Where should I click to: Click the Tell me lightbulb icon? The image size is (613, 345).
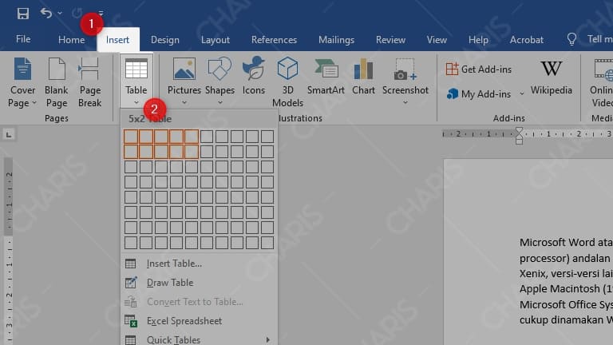coord(571,39)
